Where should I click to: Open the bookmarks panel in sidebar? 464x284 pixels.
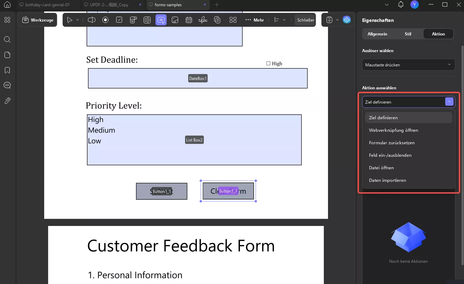coord(7,70)
